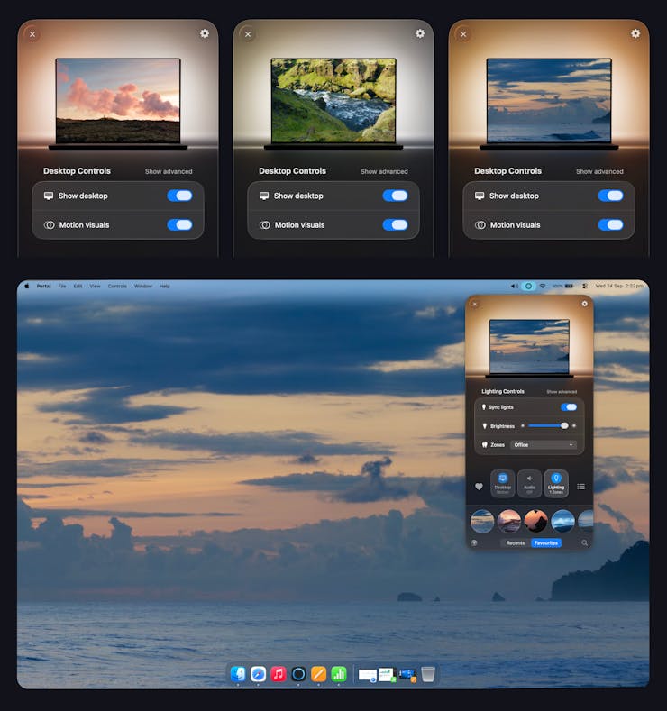The image size is (667, 711).
Task: Switch to the Recents tab
Action: (x=516, y=543)
